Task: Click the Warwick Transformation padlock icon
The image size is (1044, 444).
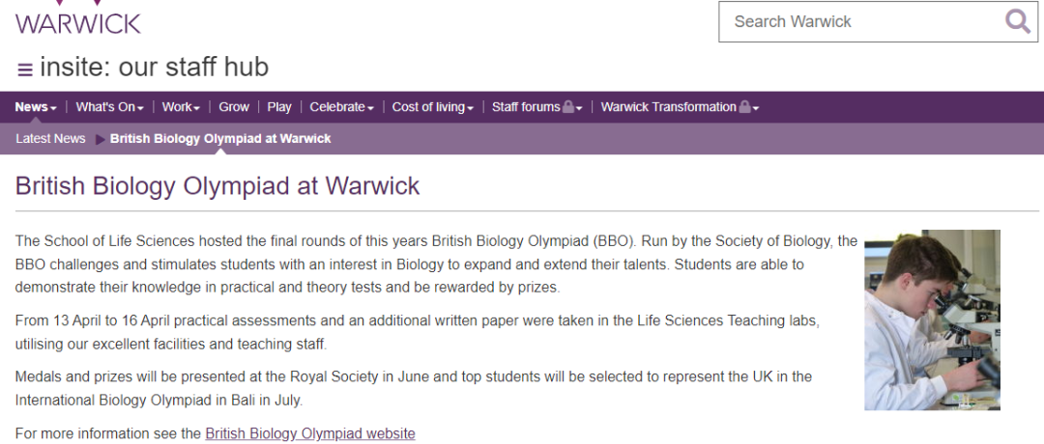Action: [x=744, y=106]
